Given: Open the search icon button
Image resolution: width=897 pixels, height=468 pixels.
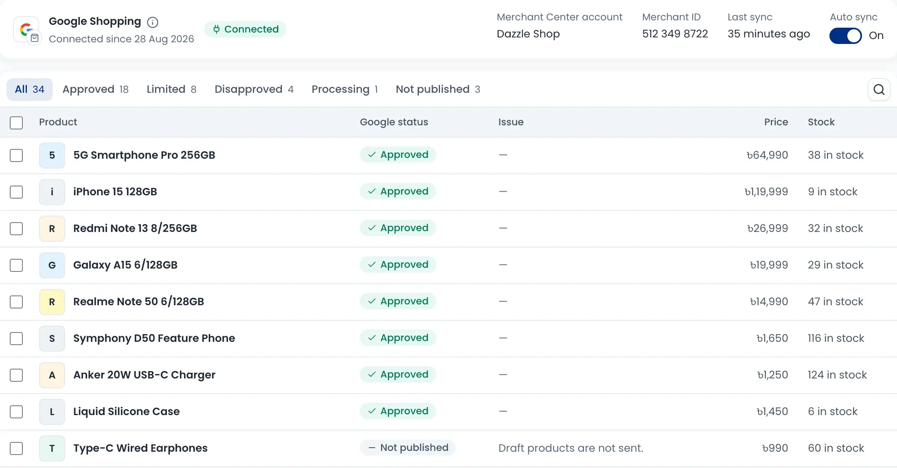Looking at the screenshot, I should [x=879, y=90].
